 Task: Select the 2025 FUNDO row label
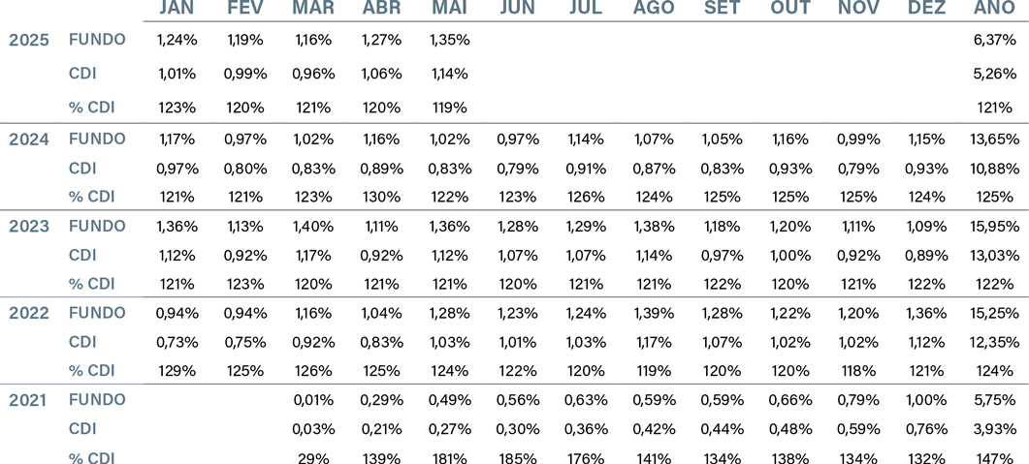click(x=97, y=40)
